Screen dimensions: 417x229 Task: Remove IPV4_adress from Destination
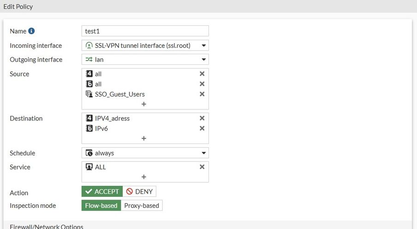202,118
